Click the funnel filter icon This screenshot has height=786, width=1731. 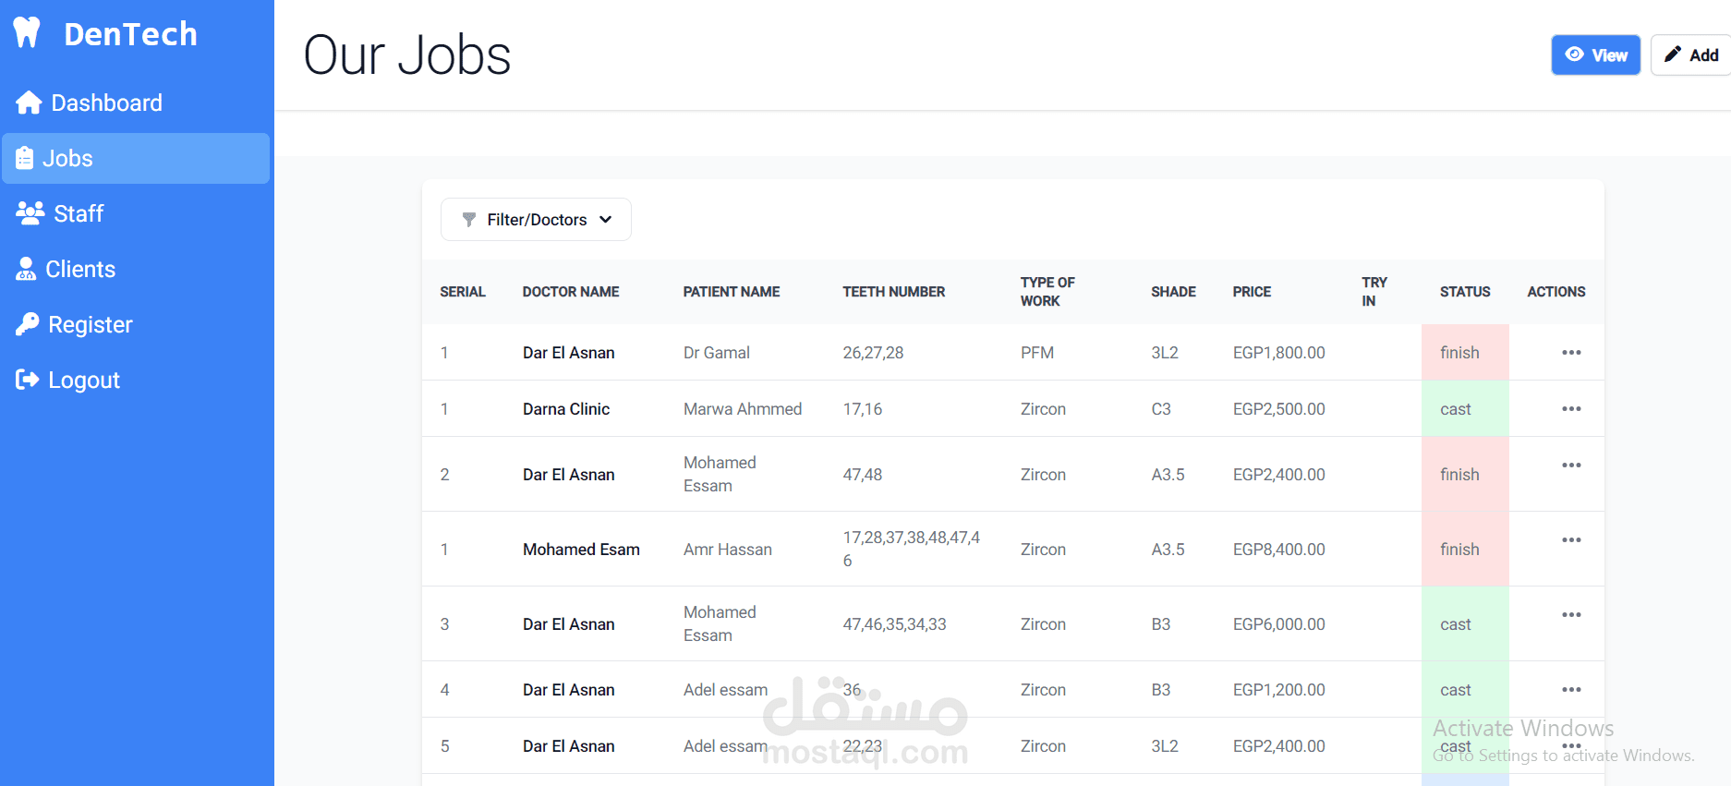click(x=469, y=220)
